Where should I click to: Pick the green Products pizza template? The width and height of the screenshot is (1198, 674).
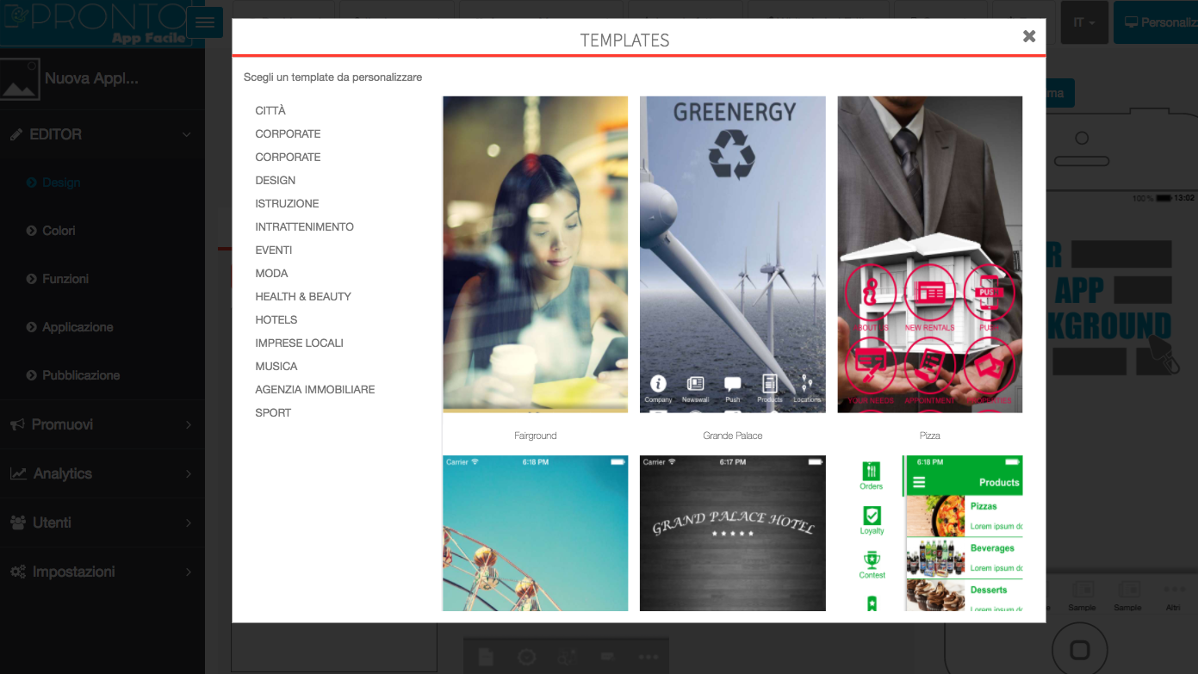(930, 533)
